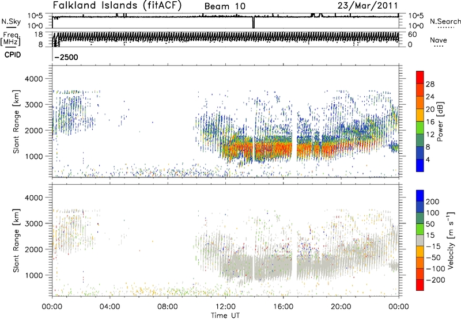Click the date "23/Mar/2011"
The width and height of the screenshot is (461, 319).
click(x=368, y=6)
